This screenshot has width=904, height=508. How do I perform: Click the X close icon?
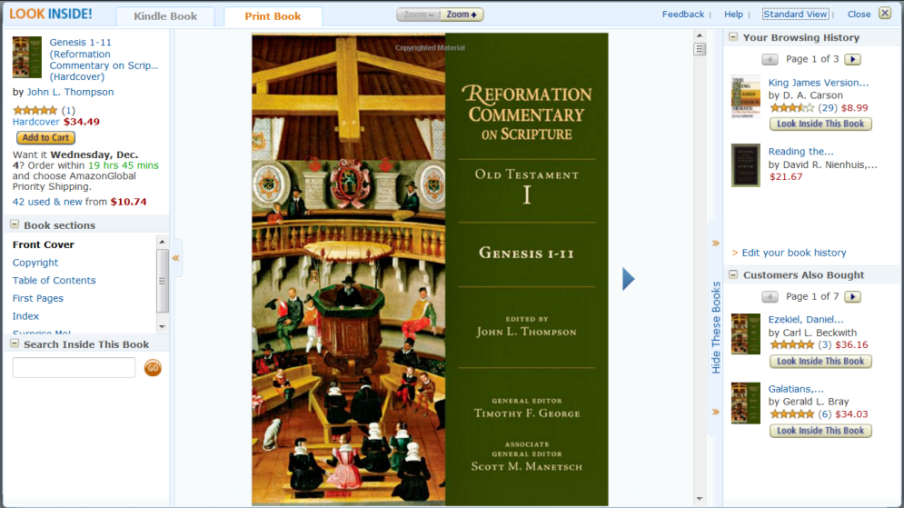click(885, 14)
